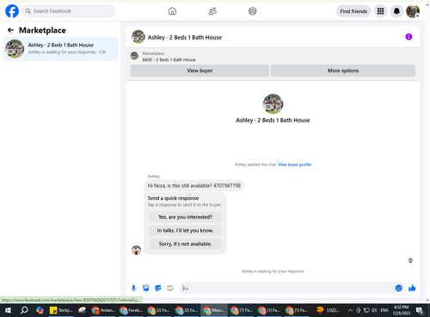Open the Friends icon in top navigation
Image resolution: width=430 pixels, height=317 pixels.
[x=212, y=11]
